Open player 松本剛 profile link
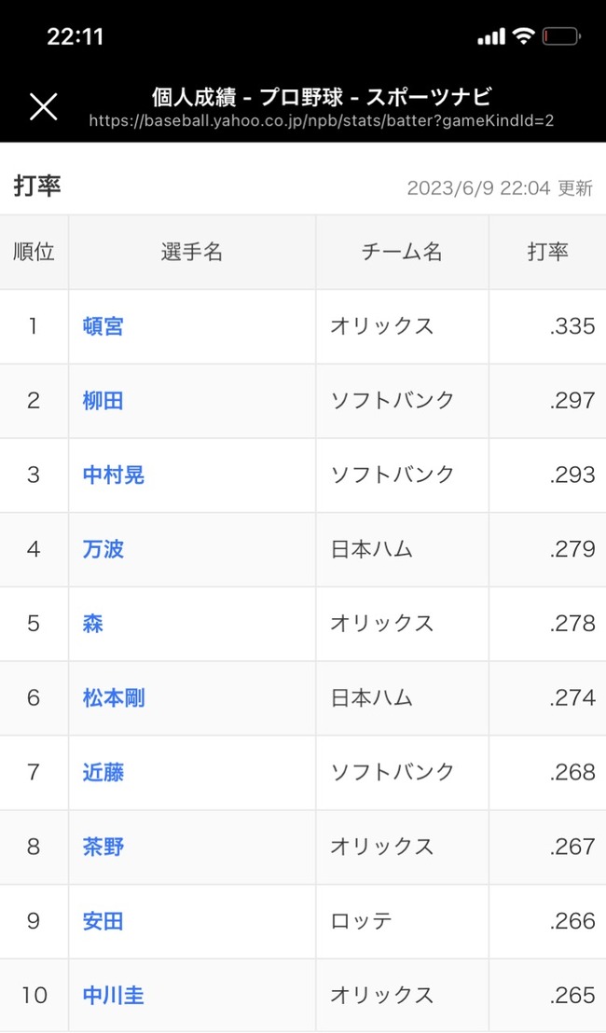Viewport: 606px width, 1033px height. click(x=114, y=697)
